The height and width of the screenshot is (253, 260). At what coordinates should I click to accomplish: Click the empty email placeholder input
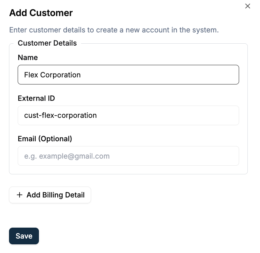tap(128, 156)
